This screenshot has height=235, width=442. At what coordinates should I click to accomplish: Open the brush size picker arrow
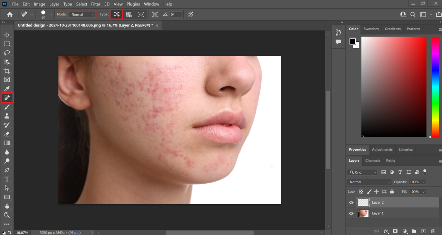[x=50, y=14]
